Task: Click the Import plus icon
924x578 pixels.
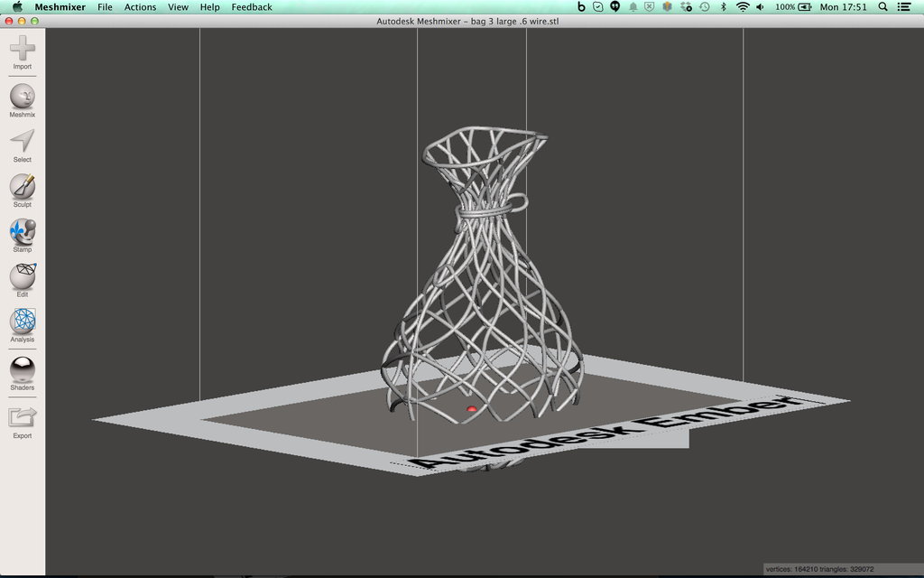Action: coord(23,49)
